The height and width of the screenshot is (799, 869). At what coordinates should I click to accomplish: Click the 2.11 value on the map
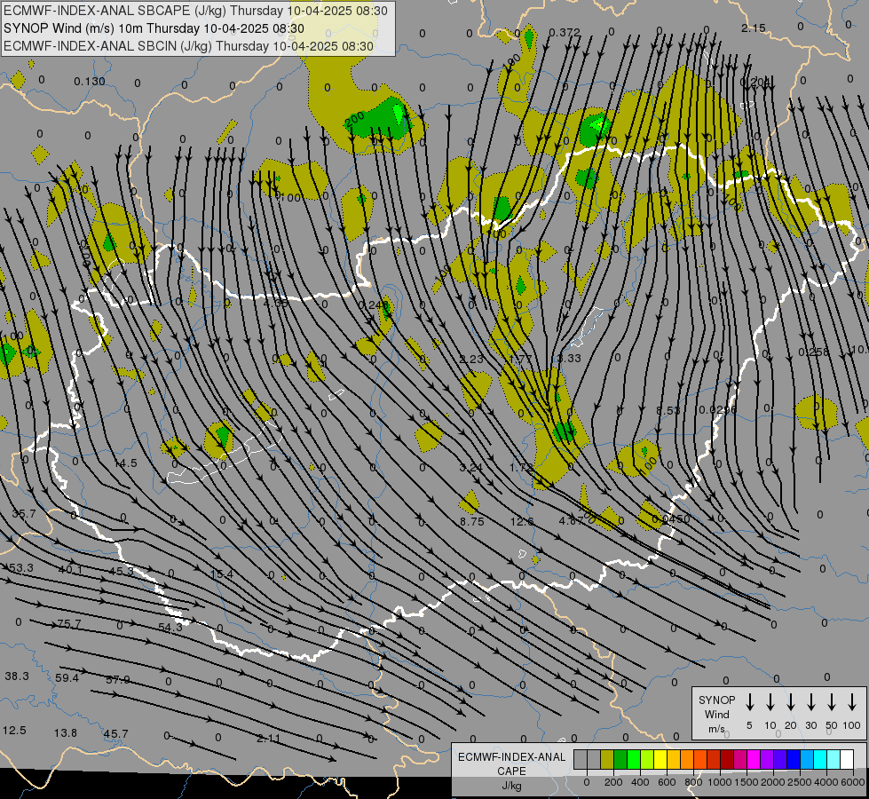point(268,739)
